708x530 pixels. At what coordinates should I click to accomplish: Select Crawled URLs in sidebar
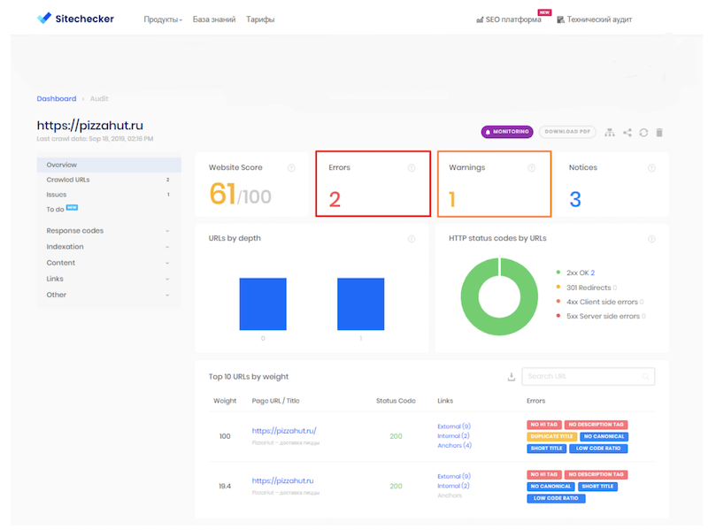pyautogui.click(x=109, y=180)
